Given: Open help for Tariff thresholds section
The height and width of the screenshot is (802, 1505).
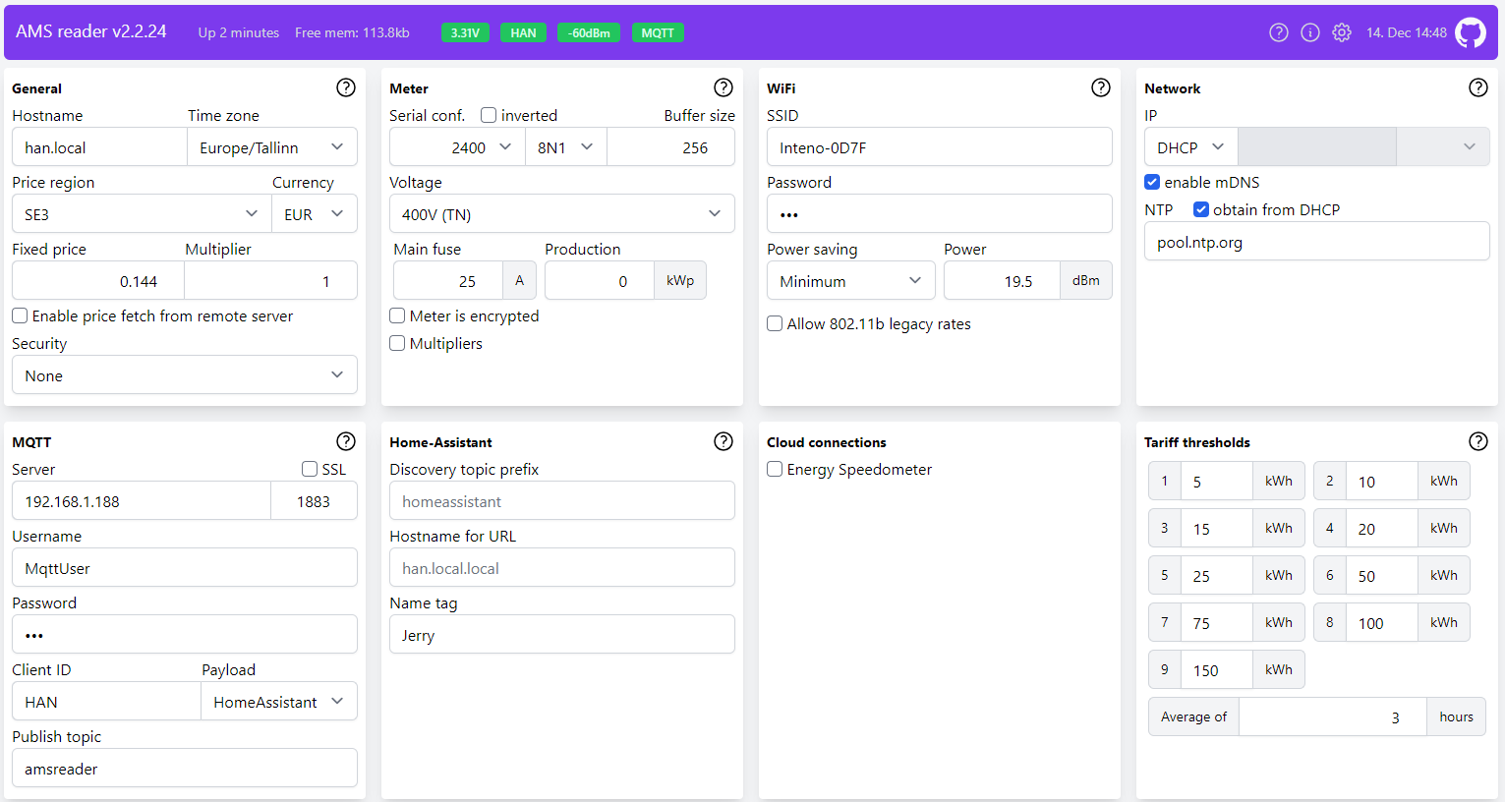Looking at the screenshot, I should [x=1478, y=441].
